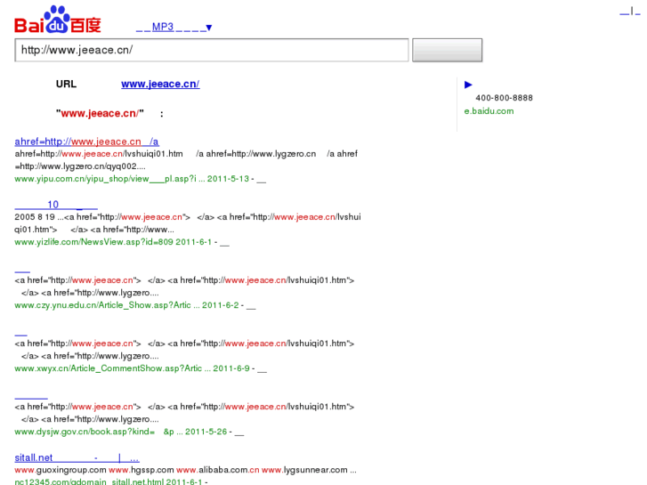This screenshot has height=485, width=647.
Task: Click the www.guoxingroup.com snippet text
Action: (x=61, y=470)
